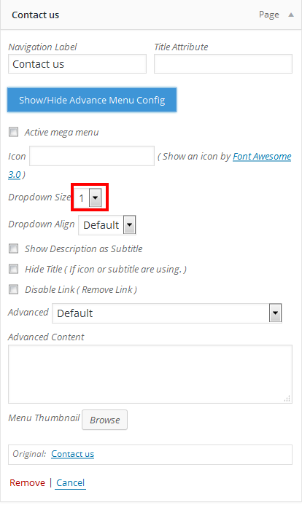Tick Disable Link (Remove Link) checkbox

coord(13,289)
